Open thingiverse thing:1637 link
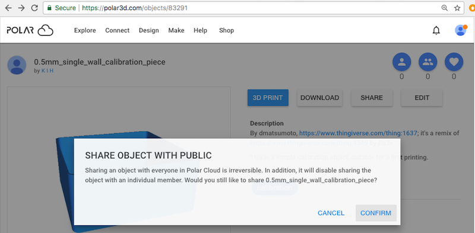This screenshot has width=475, height=233. pyautogui.click(x=358, y=133)
